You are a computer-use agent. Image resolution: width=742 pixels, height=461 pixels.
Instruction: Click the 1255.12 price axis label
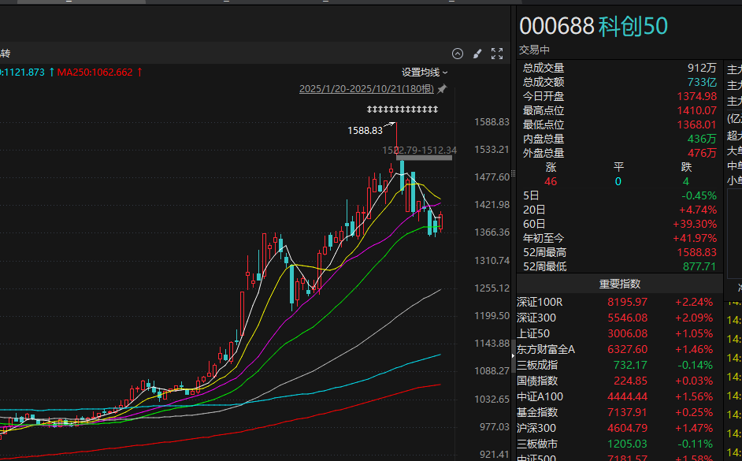492,288
